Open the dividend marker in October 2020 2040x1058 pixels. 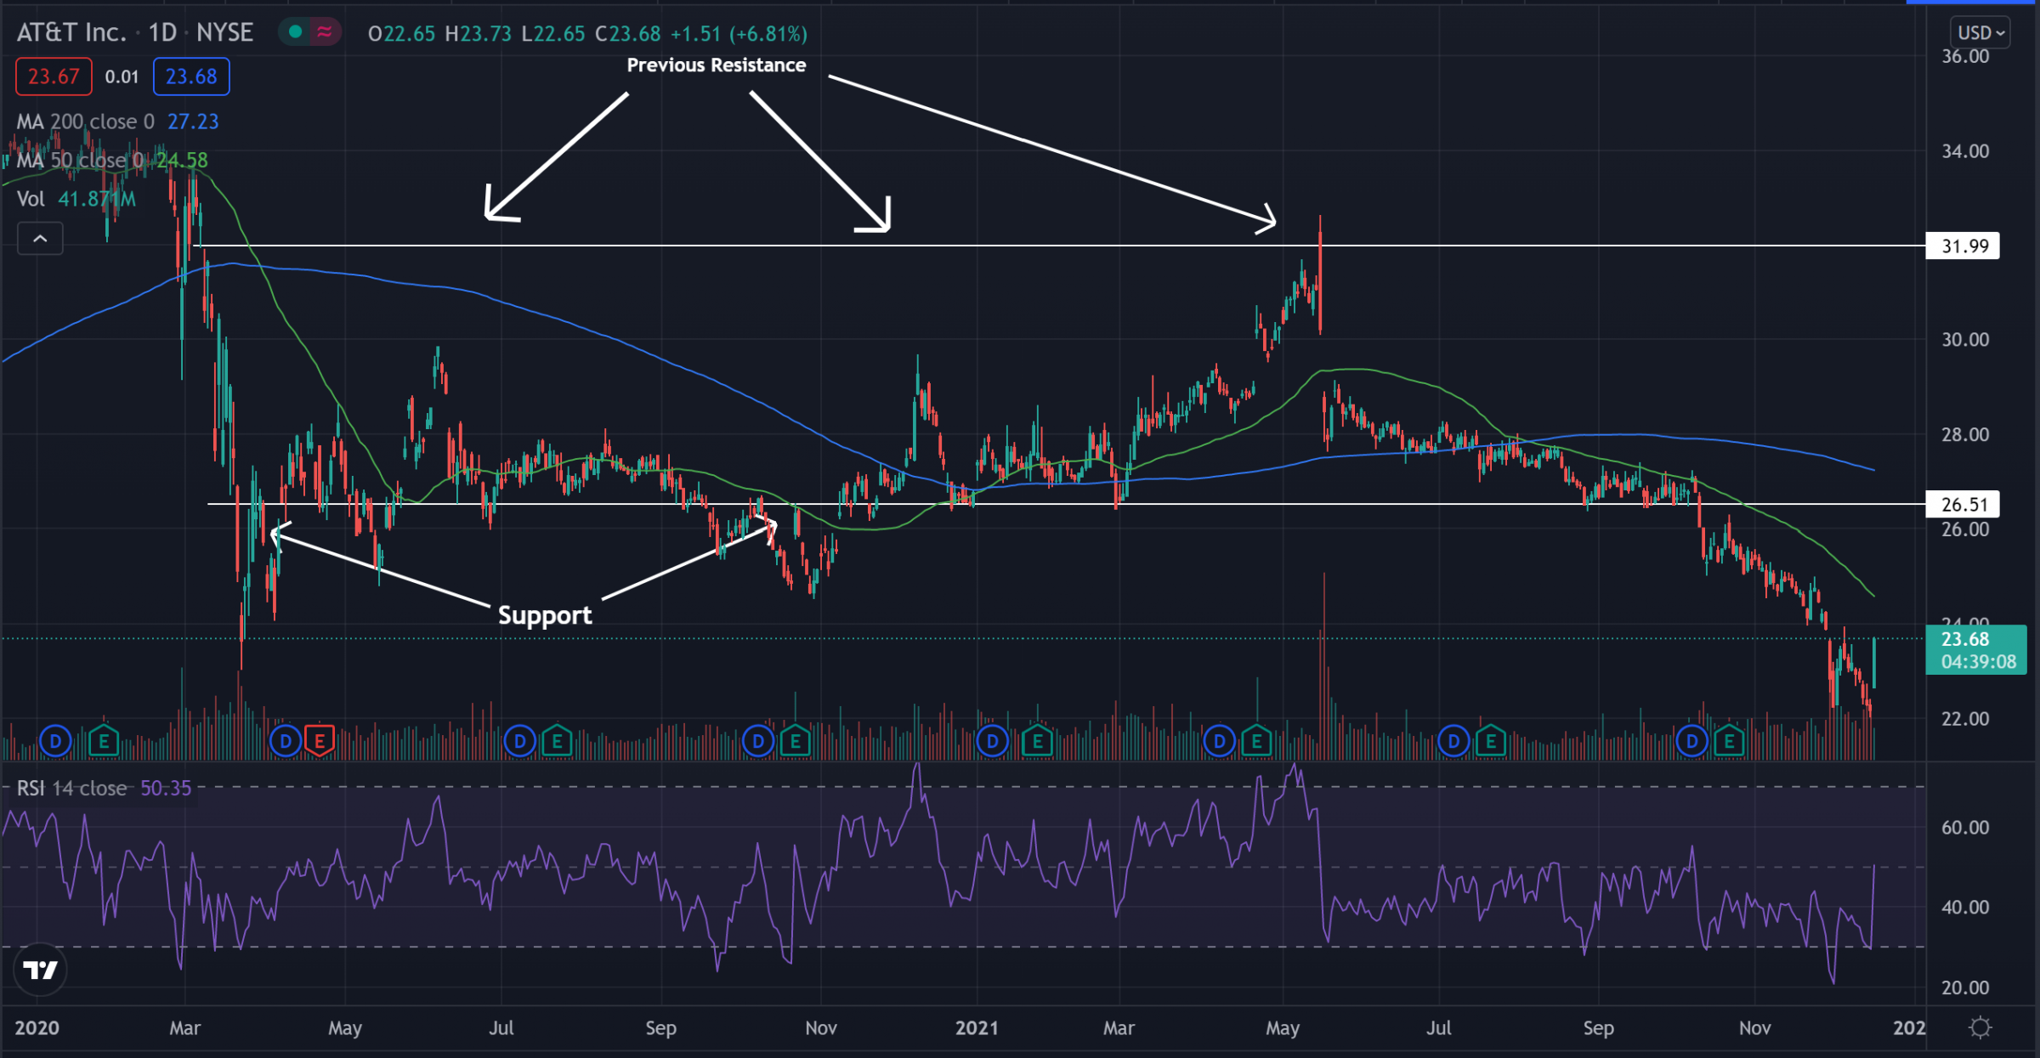tap(758, 742)
